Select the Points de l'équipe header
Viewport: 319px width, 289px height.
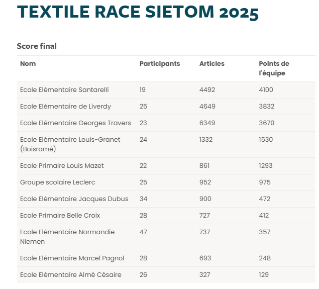coord(274,68)
